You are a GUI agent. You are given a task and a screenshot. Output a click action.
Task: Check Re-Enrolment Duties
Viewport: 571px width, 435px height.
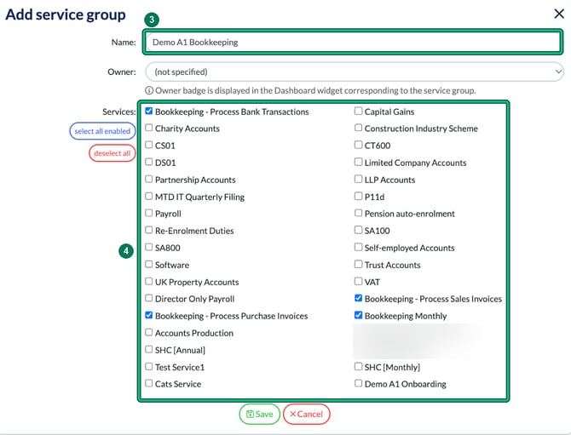(x=148, y=230)
